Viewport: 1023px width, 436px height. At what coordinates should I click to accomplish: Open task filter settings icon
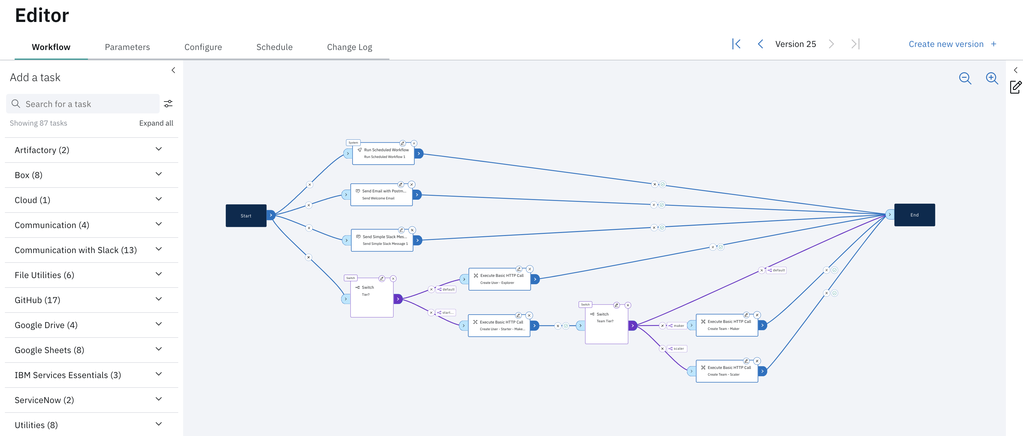pyautogui.click(x=168, y=104)
